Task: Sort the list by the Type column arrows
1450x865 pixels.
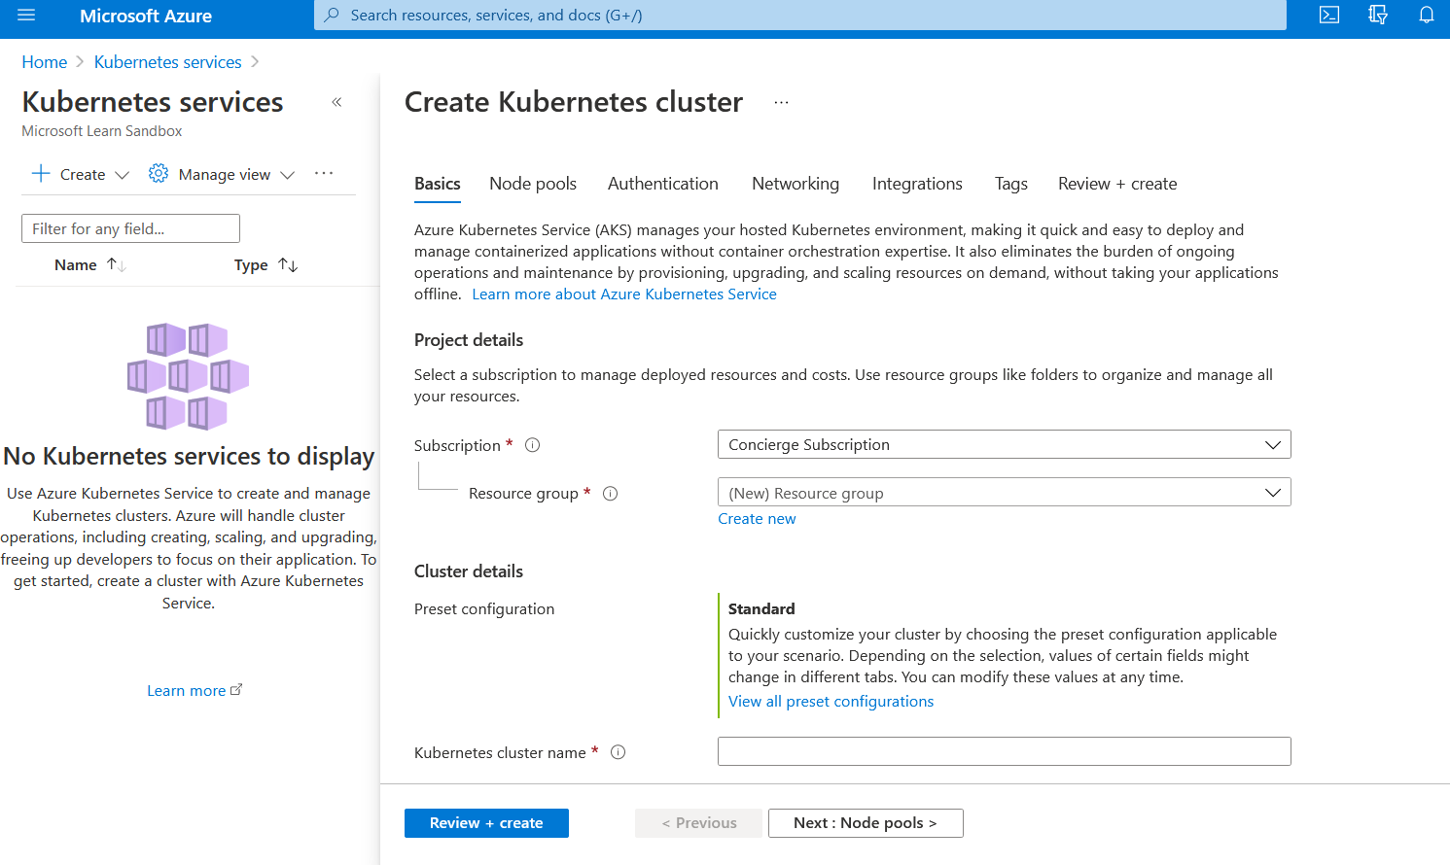Action: (288, 264)
